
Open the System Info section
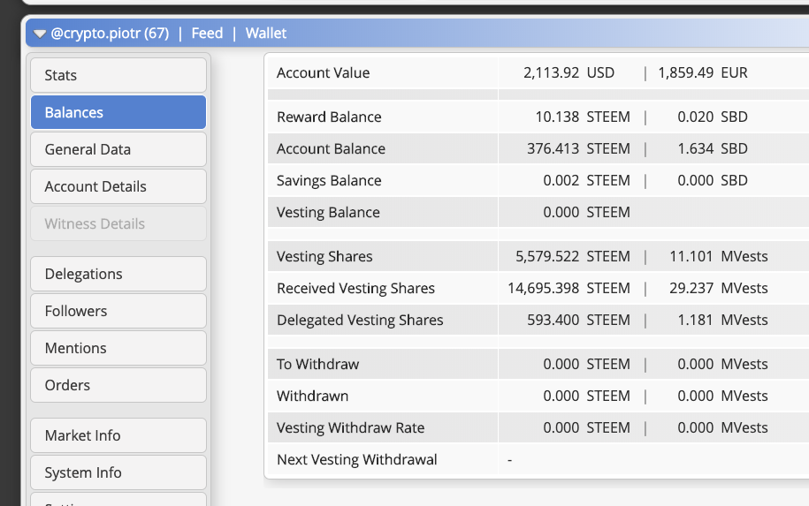click(118, 472)
